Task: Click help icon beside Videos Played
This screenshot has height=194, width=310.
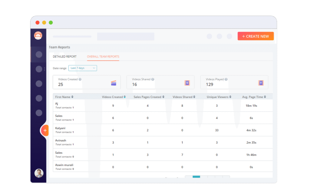Action: click(226, 79)
